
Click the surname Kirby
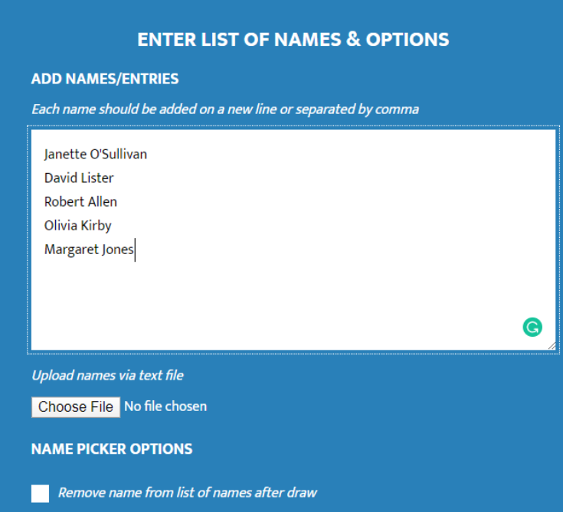(x=96, y=226)
